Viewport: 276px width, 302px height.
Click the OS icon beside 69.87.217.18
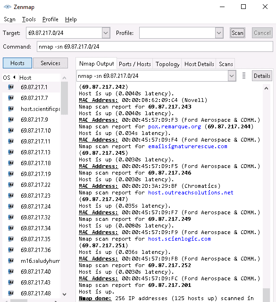pyautogui.click(x=11, y=163)
